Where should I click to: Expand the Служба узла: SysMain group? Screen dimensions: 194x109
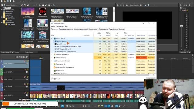52,61
